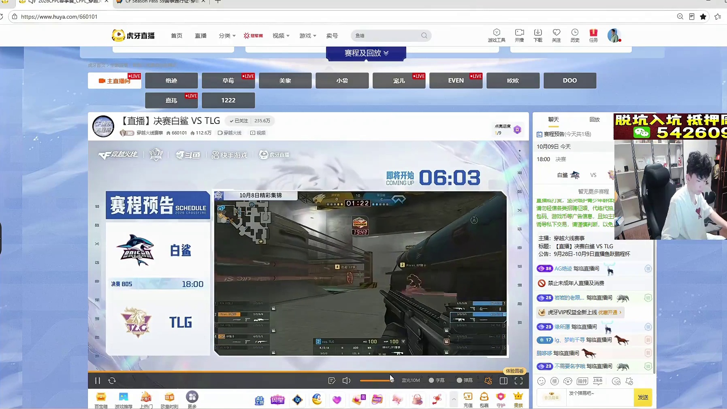Open the 关注 heart icon in header
Image resolution: width=727 pixels, height=409 pixels.
pyautogui.click(x=556, y=35)
